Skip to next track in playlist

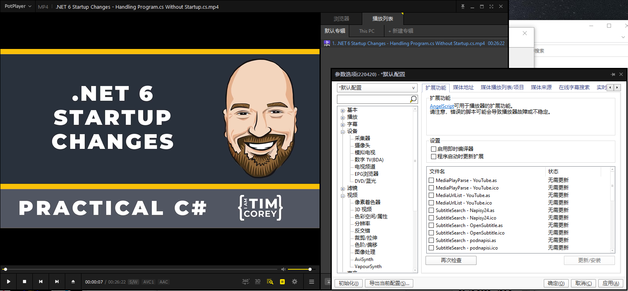[57, 282]
